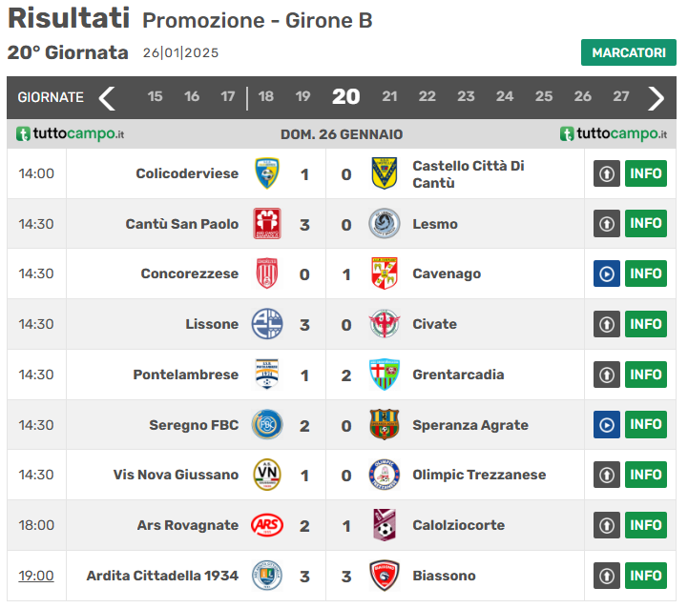Click the Ars Rovagnate ARS logo

click(267, 525)
